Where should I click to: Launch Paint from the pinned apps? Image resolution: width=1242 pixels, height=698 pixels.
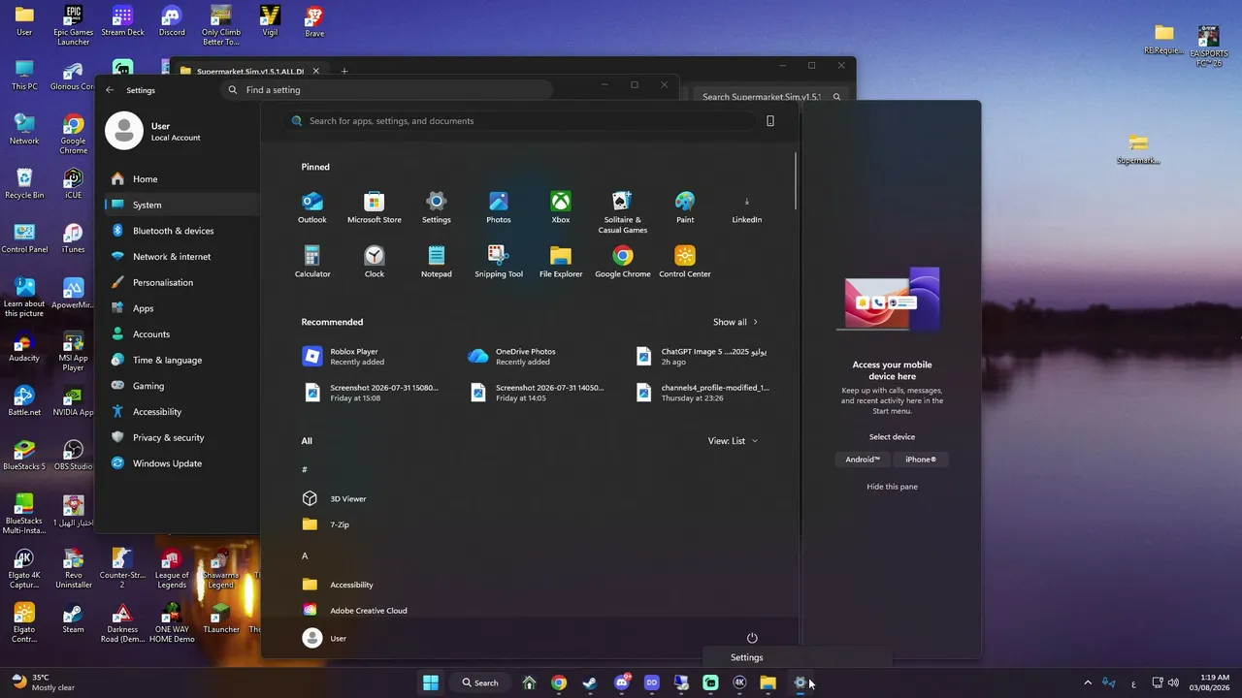(685, 207)
